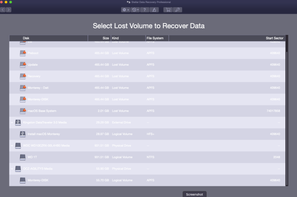This screenshot has width=297, height=197.
Task: Go back with the left arrow button
Action: coord(3,10)
